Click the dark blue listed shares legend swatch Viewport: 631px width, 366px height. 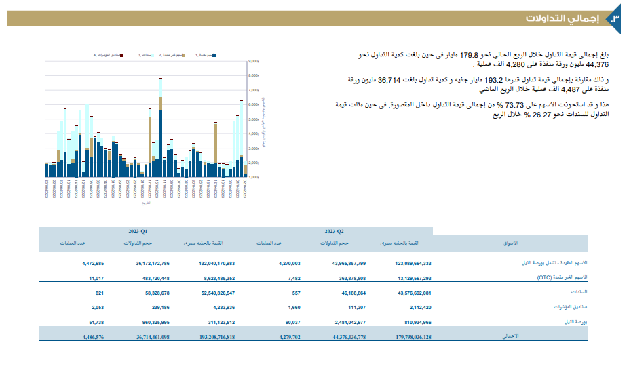[x=214, y=54]
